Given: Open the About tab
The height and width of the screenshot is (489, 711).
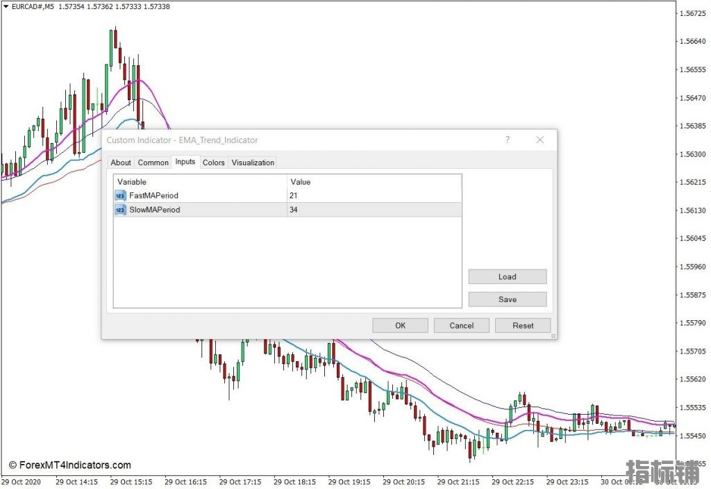Looking at the screenshot, I should (x=121, y=163).
